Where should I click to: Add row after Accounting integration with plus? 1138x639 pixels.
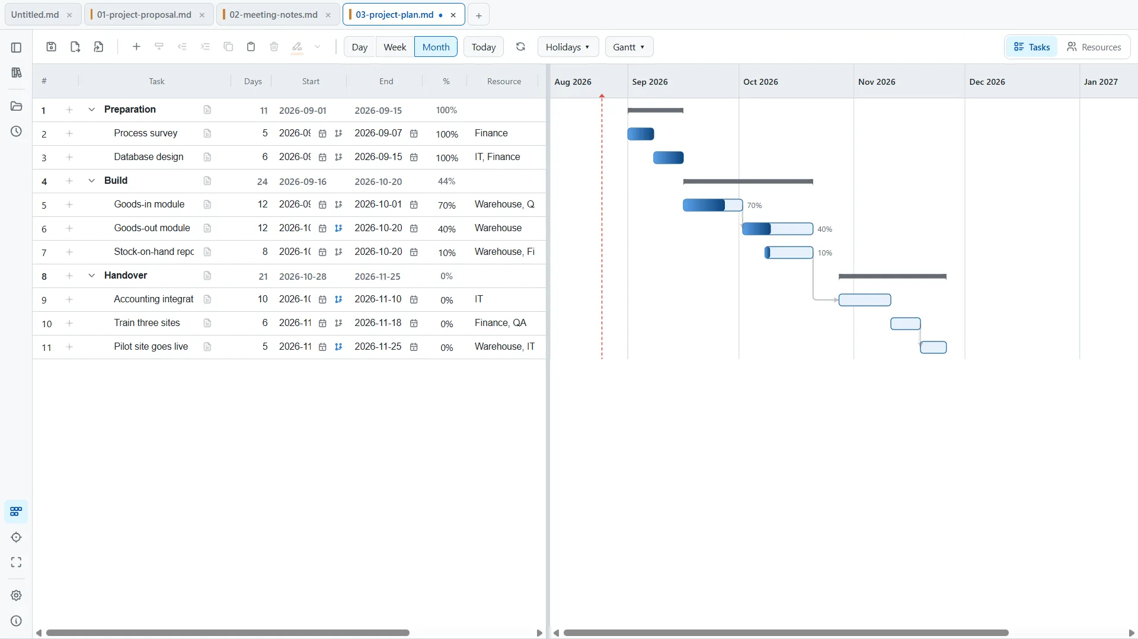(x=69, y=299)
